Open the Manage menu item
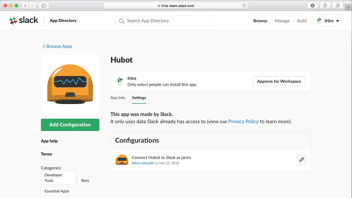Viewport: 352px width, 198px height. tap(282, 21)
